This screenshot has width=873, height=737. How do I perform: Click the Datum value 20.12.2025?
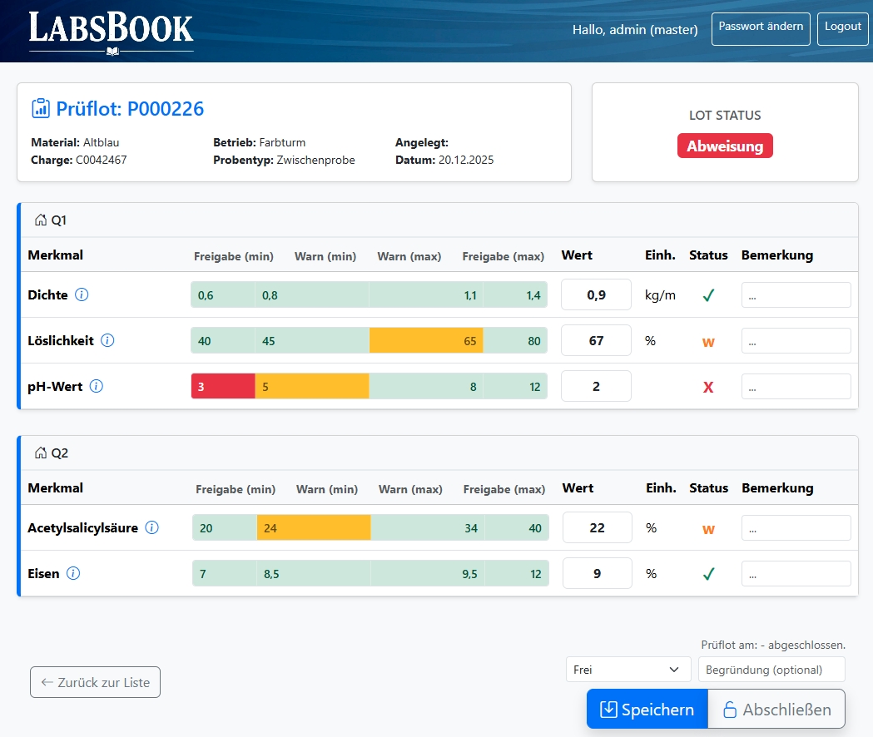[466, 160]
